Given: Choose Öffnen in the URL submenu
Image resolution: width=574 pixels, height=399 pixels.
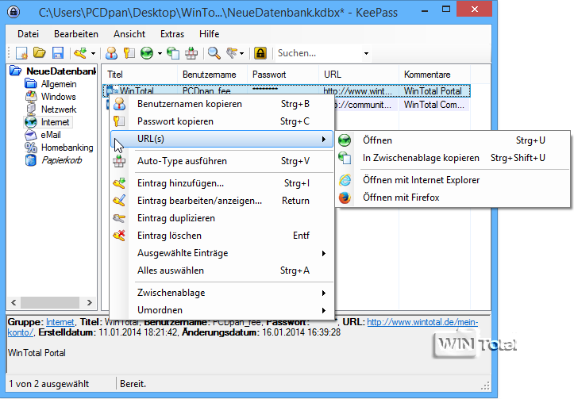Looking at the screenshot, I should (x=453, y=140).
